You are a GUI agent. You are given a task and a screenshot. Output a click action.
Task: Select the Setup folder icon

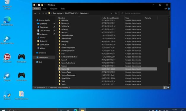(x=60, y=45)
